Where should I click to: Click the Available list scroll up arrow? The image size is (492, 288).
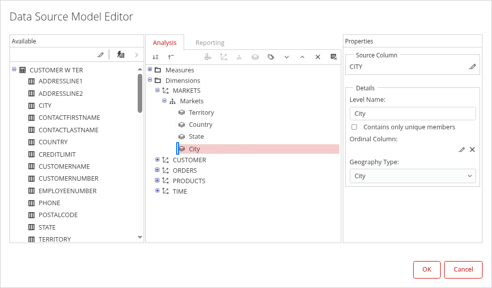click(x=140, y=69)
